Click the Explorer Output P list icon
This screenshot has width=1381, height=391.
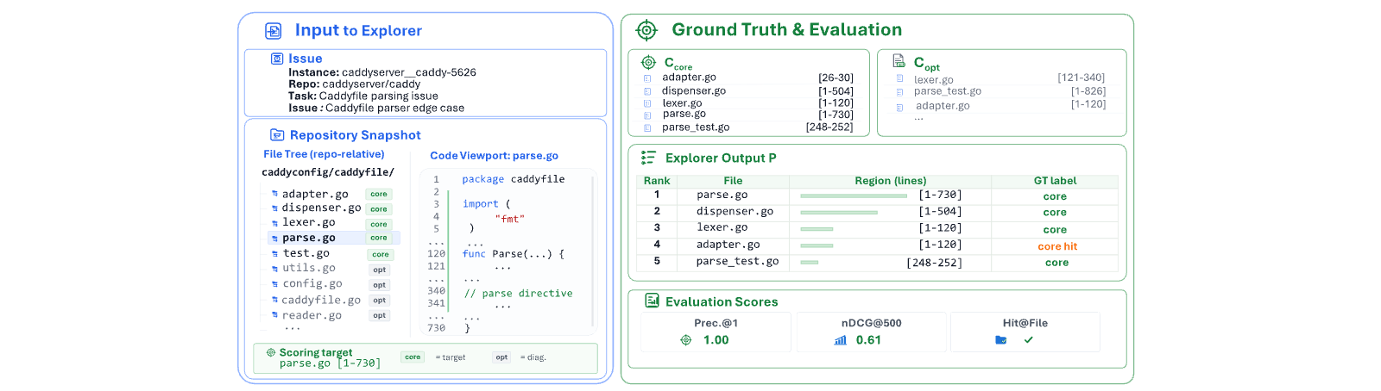click(x=648, y=158)
